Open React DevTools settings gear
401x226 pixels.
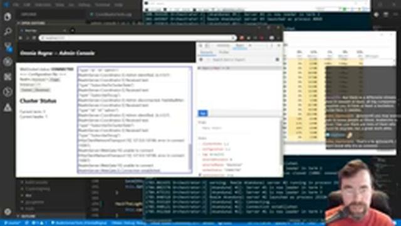pos(277,60)
